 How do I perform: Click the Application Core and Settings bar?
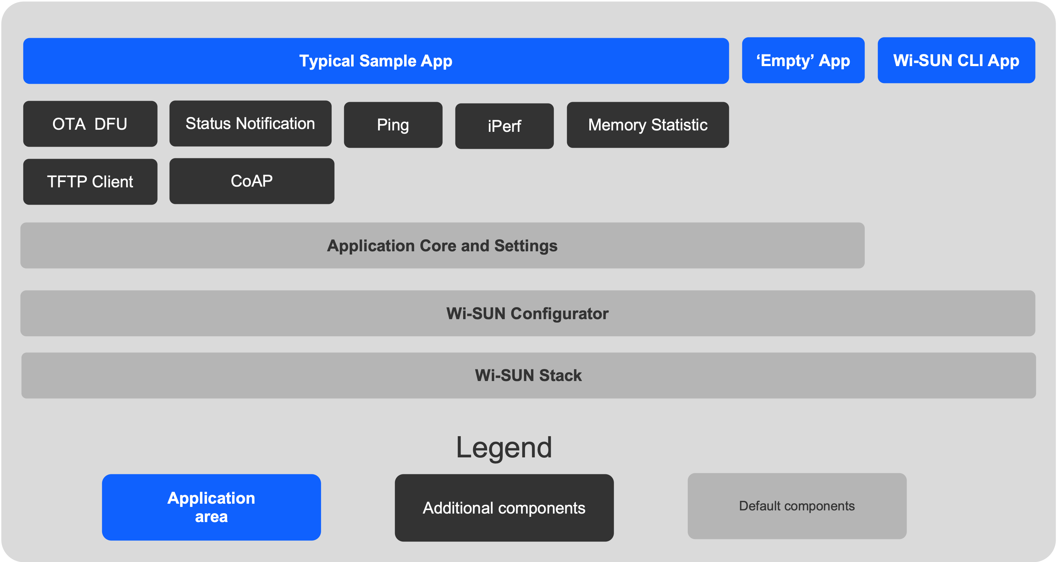pyautogui.click(x=442, y=246)
